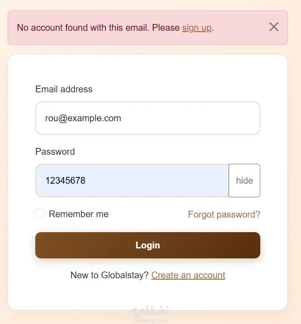Click blank card space below Create an account
The width and height of the screenshot is (301, 324).
pyautogui.click(x=147, y=295)
